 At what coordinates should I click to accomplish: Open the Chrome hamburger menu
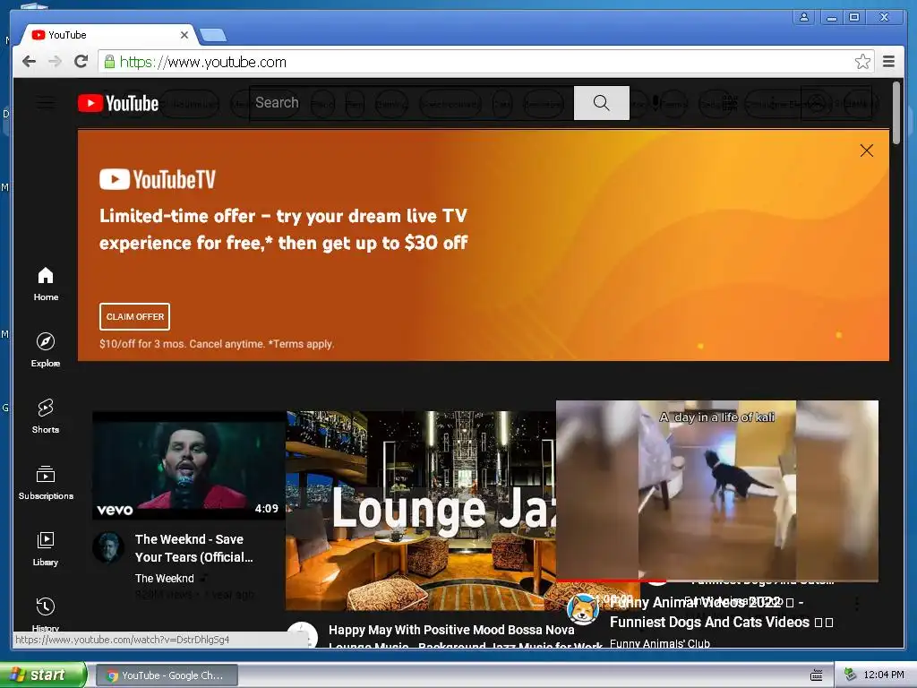tap(889, 62)
